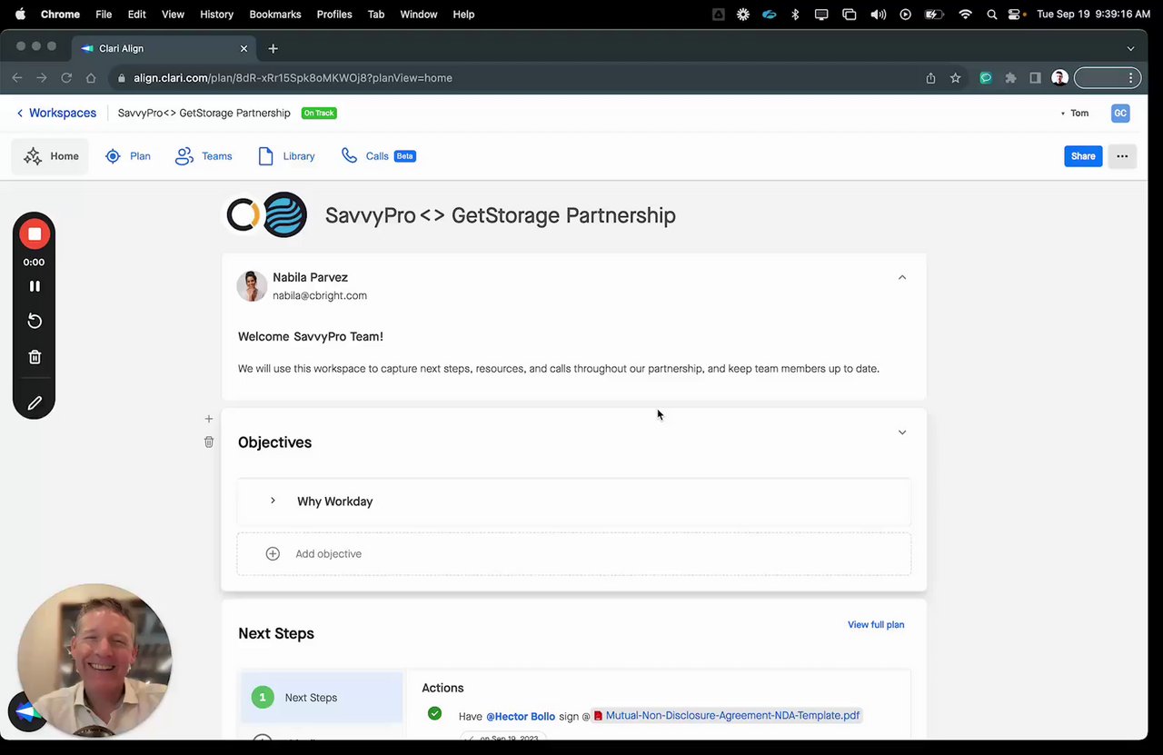Click the browser back arrow
The height and width of the screenshot is (755, 1163).
coord(17,78)
